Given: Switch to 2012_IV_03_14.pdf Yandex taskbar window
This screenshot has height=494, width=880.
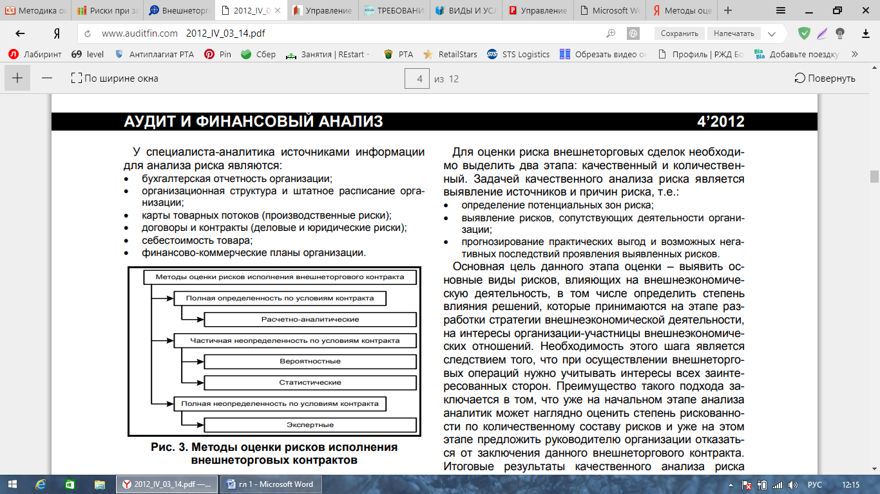Looking at the screenshot, I should (x=167, y=484).
